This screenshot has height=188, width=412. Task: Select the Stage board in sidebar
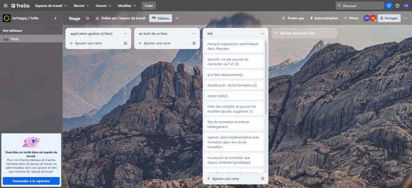pos(31,38)
